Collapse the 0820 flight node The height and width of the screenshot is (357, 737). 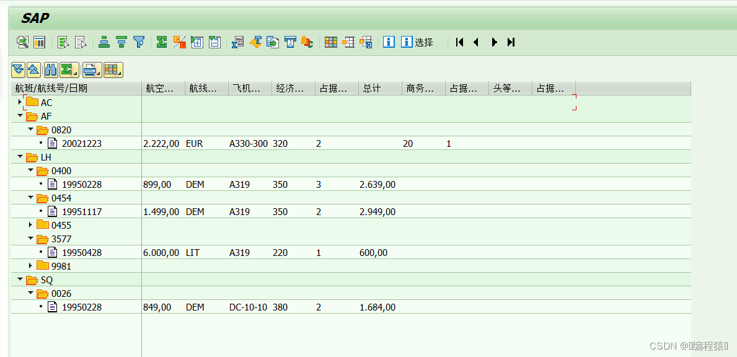coord(30,129)
